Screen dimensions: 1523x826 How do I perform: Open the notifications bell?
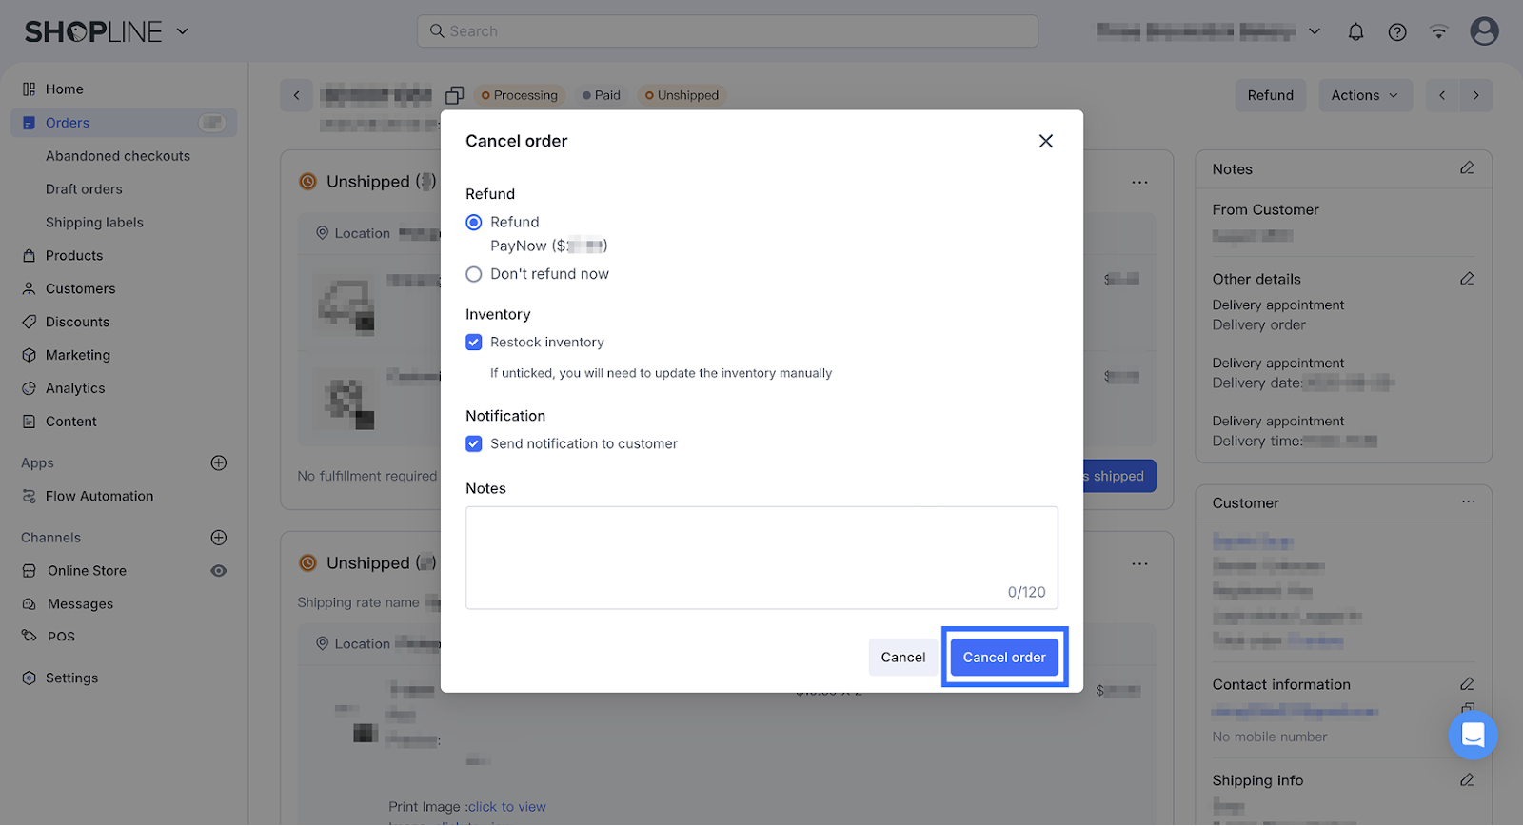click(1355, 32)
